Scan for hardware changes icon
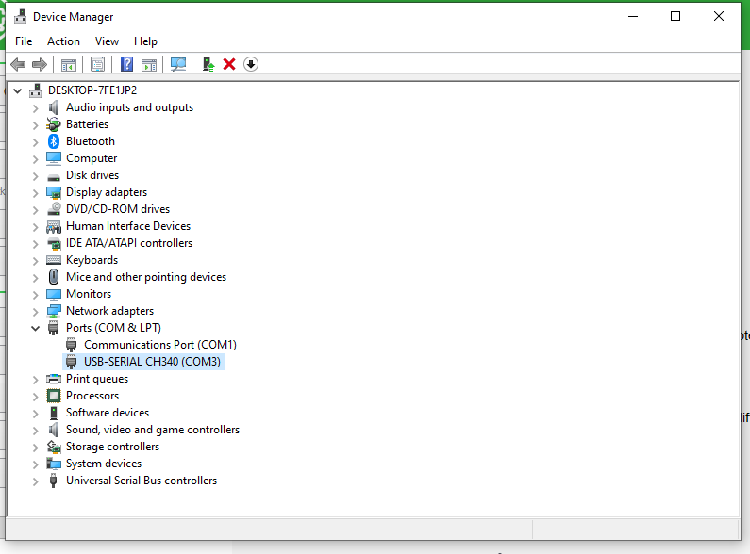 tap(178, 64)
